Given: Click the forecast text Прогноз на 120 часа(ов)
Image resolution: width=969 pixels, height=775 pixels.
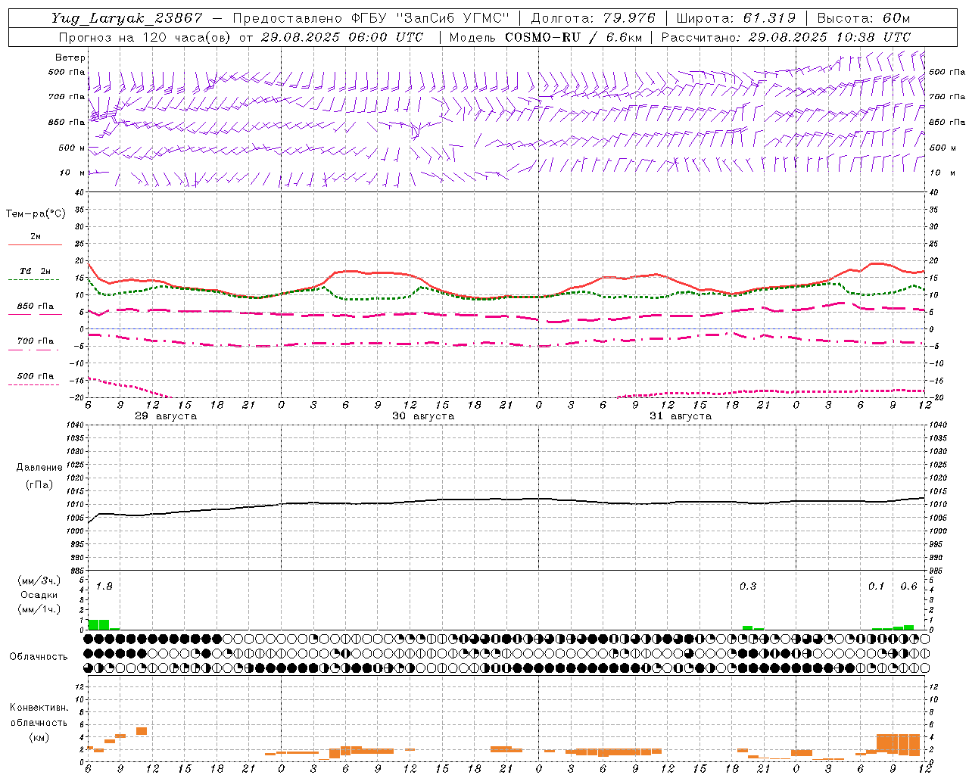Looking at the screenshot, I should click(146, 37).
